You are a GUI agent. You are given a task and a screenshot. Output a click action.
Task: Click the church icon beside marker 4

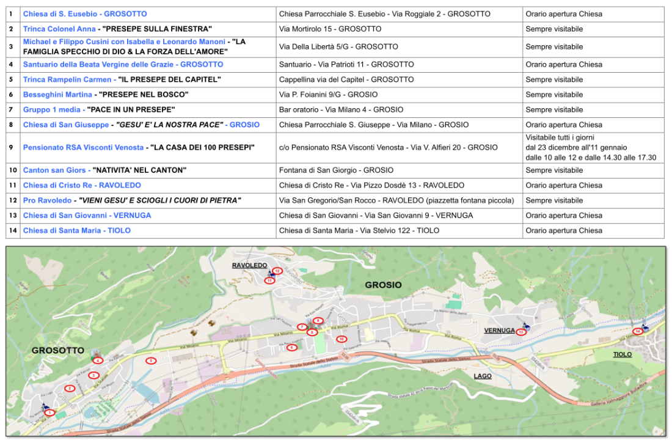tap(95, 353)
